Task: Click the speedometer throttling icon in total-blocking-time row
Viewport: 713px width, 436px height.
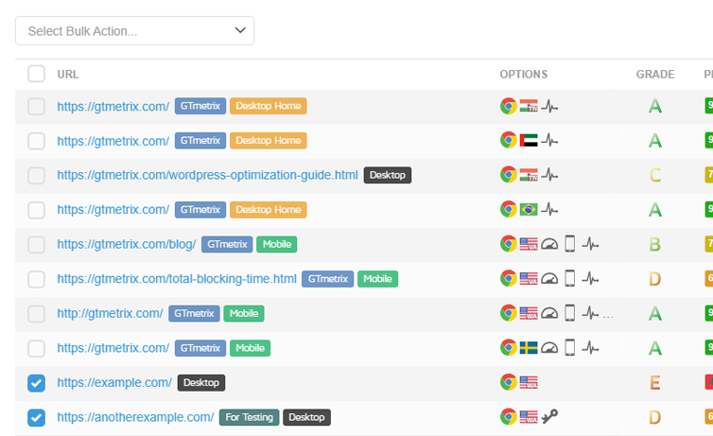Action: [x=549, y=279]
